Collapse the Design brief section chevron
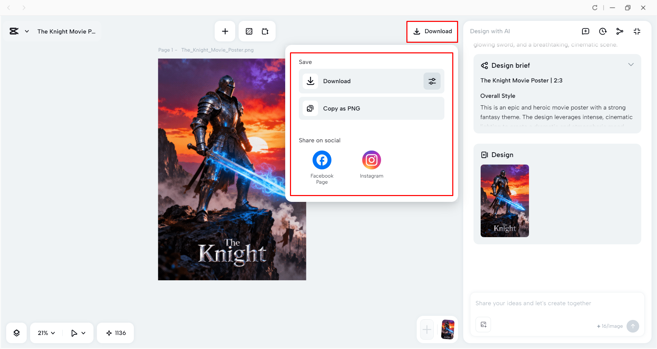657x349 pixels. (631, 65)
